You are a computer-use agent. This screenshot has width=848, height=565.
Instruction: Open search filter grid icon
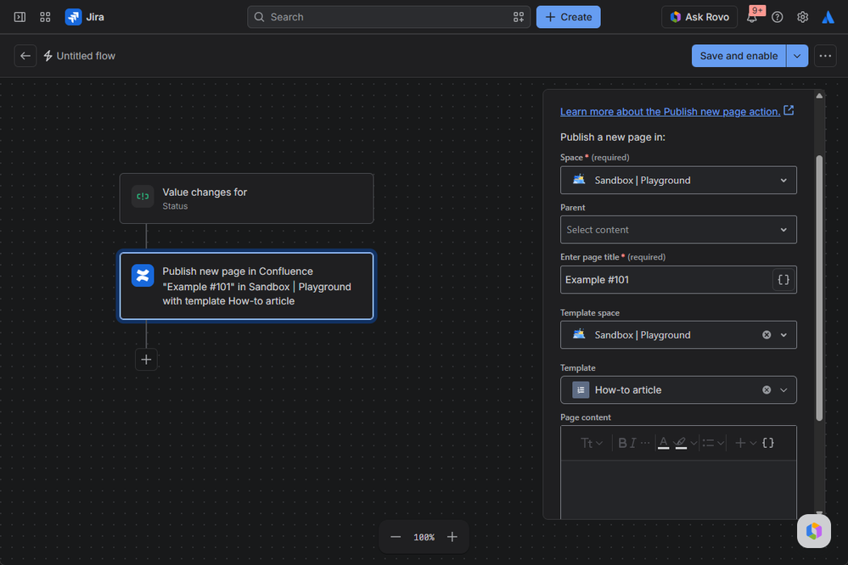coord(518,17)
